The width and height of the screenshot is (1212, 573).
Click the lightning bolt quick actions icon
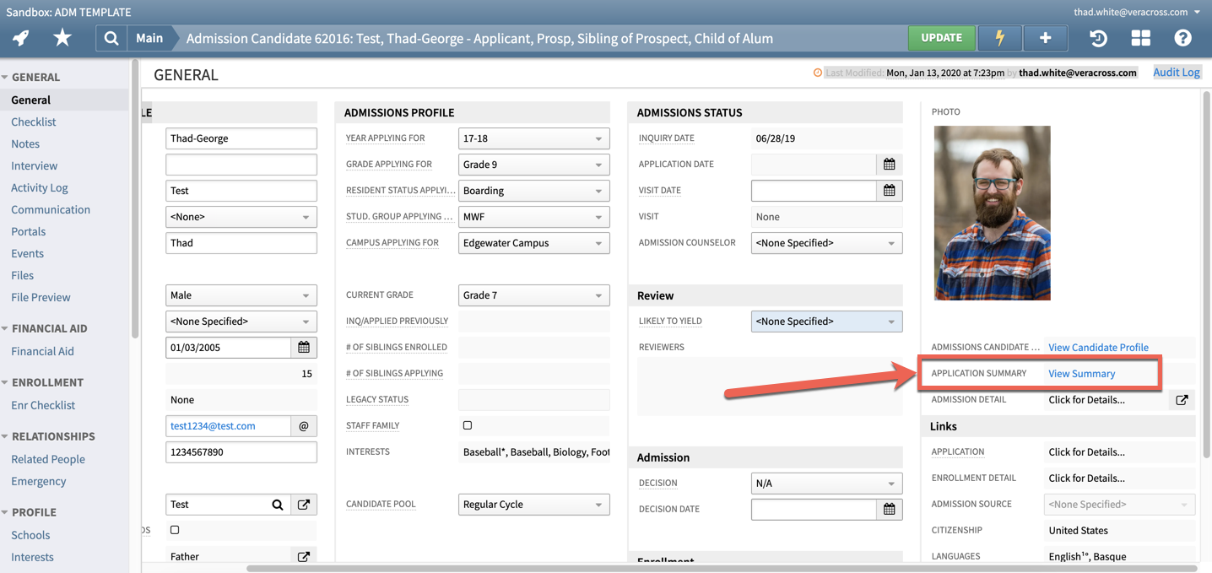tap(999, 37)
